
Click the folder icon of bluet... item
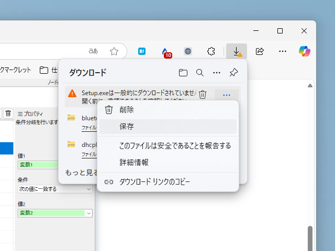pyautogui.click(x=71, y=118)
